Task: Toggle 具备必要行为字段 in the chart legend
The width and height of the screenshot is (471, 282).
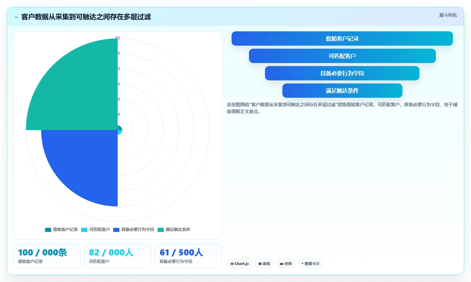Action: pyautogui.click(x=134, y=230)
